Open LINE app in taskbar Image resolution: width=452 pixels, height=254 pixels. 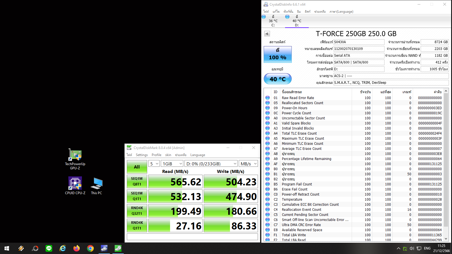click(x=49, y=248)
